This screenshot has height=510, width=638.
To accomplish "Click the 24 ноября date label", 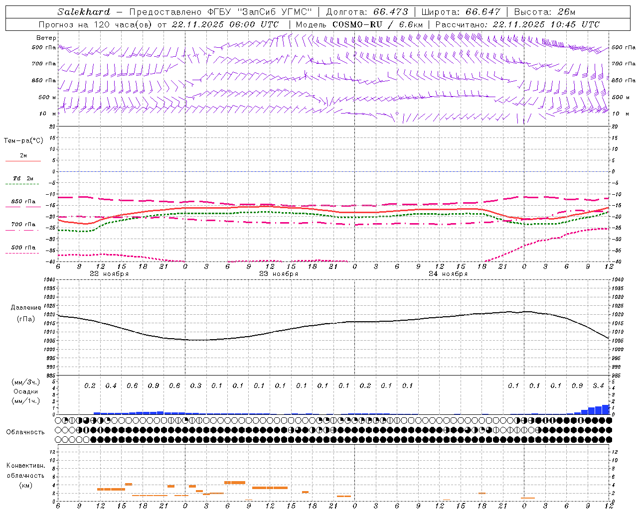I will [448, 274].
